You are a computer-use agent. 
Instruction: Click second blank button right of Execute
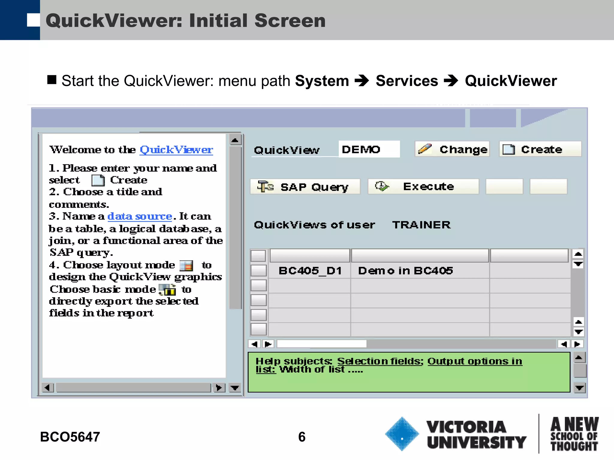coord(549,187)
